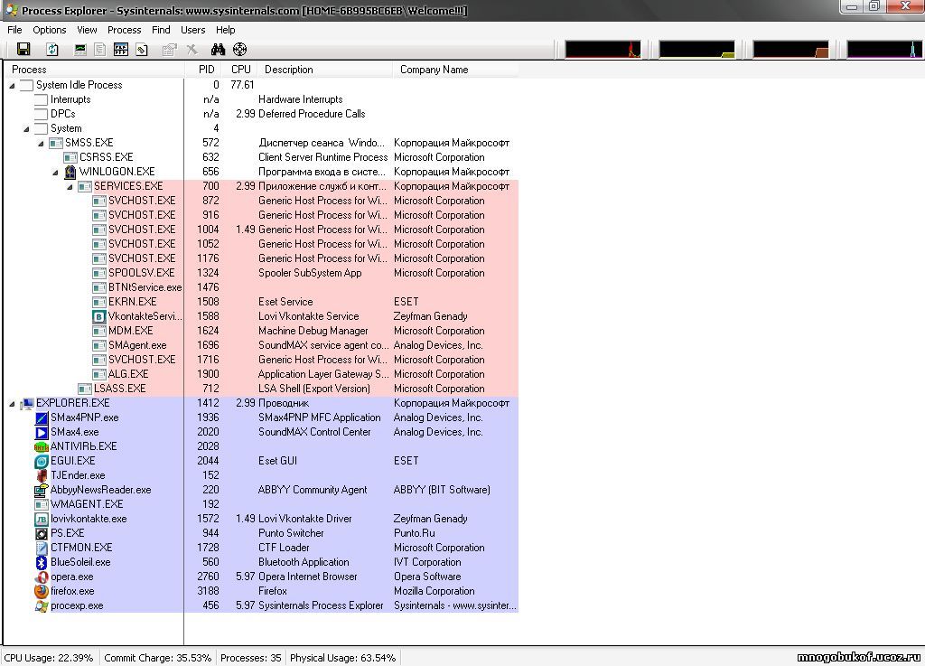Select the SMax4.exe process
This screenshot has width=925, height=666.
276,432
